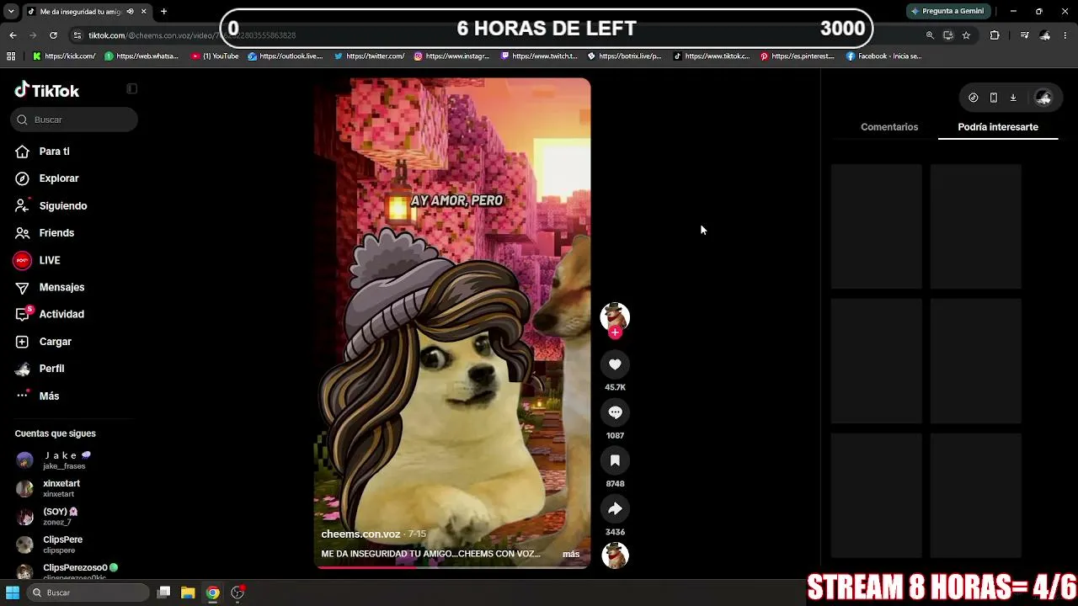Open the TikTok coins icon in top pill
The width and height of the screenshot is (1078, 606).
point(973,98)
